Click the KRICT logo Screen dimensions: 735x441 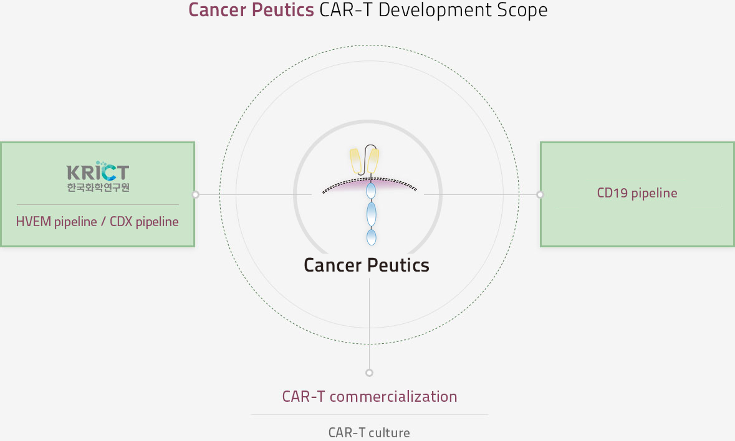click(98, 176)
